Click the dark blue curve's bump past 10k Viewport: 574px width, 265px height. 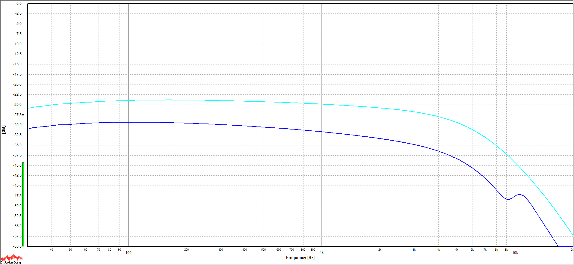(519, 195)
